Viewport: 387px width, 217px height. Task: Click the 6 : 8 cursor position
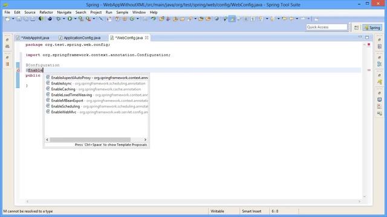pyautogui.click(x=275, y=211)
